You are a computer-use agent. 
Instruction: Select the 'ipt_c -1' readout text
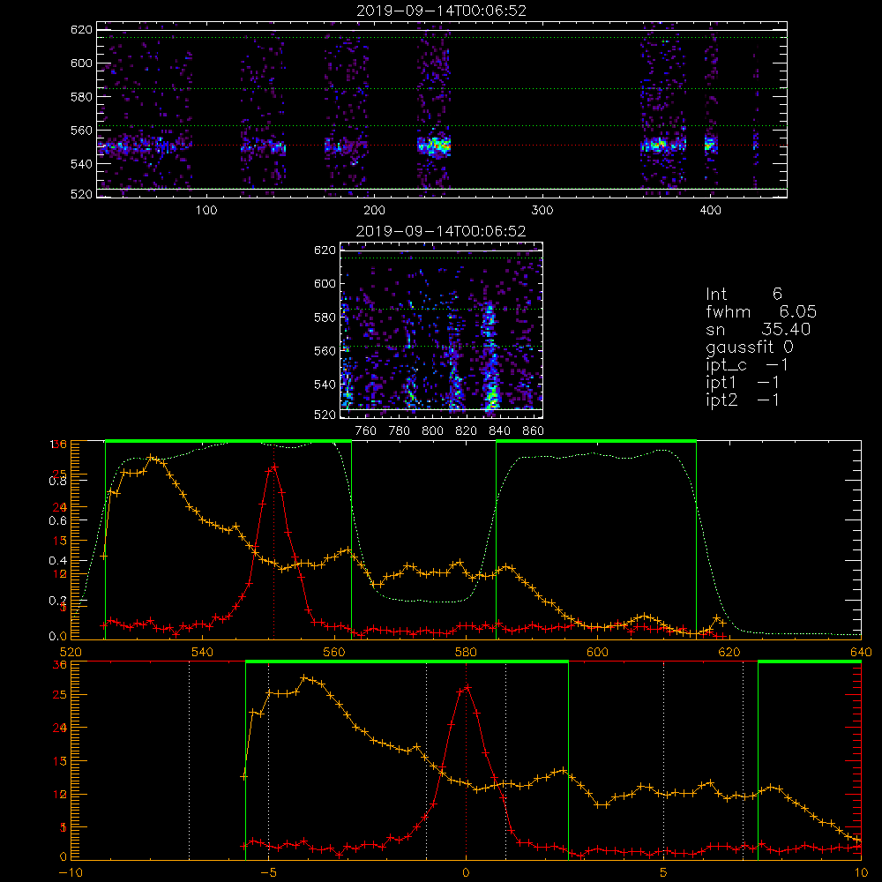(x=747, y=365)
